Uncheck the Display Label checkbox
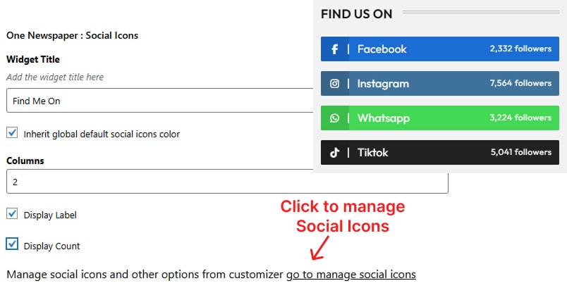This screenshot has width=567, height=288. [x=12, y=214]
